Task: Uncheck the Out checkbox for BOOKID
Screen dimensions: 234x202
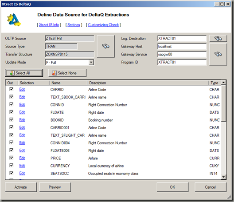Action: pyautogui.click(x=12, y=119)
